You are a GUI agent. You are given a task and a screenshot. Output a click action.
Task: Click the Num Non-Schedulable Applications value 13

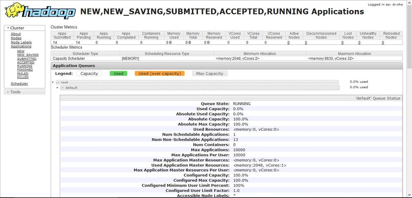pyautogui.click(x=235, y=139)
